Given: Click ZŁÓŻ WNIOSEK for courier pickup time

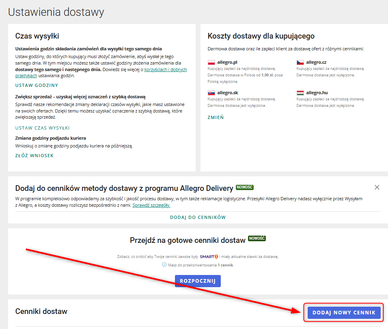Looking at the screenshot, I should tap(34, 156).
